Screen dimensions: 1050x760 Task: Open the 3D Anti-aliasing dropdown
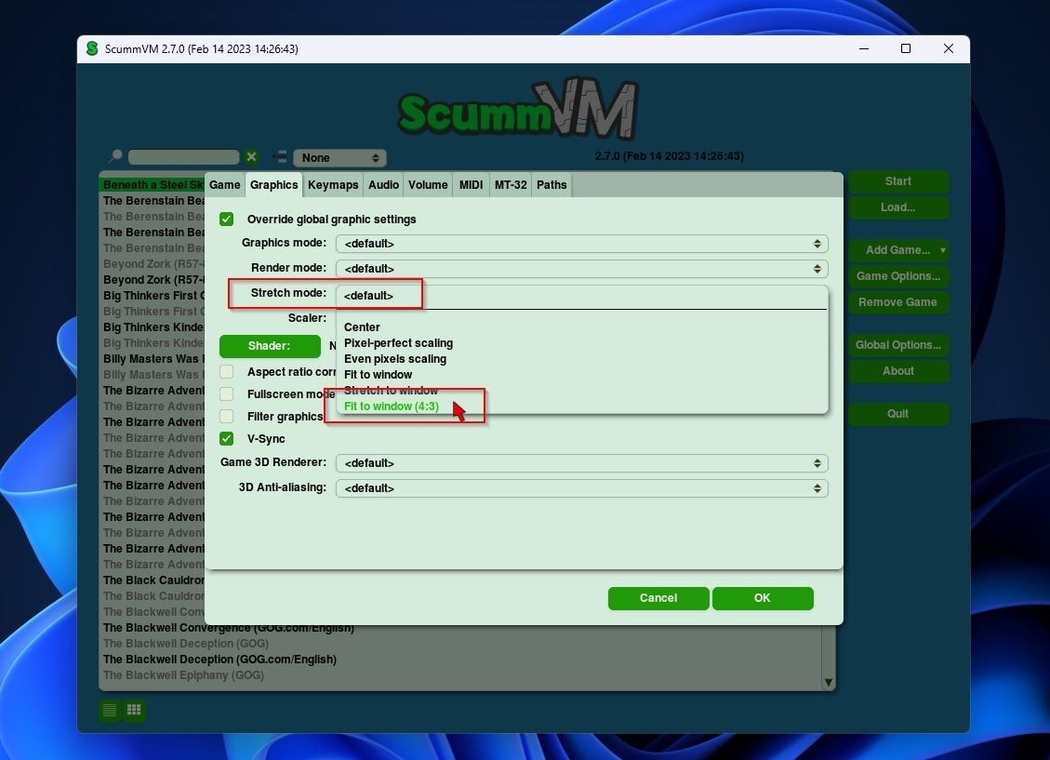[x=582, y=488]
